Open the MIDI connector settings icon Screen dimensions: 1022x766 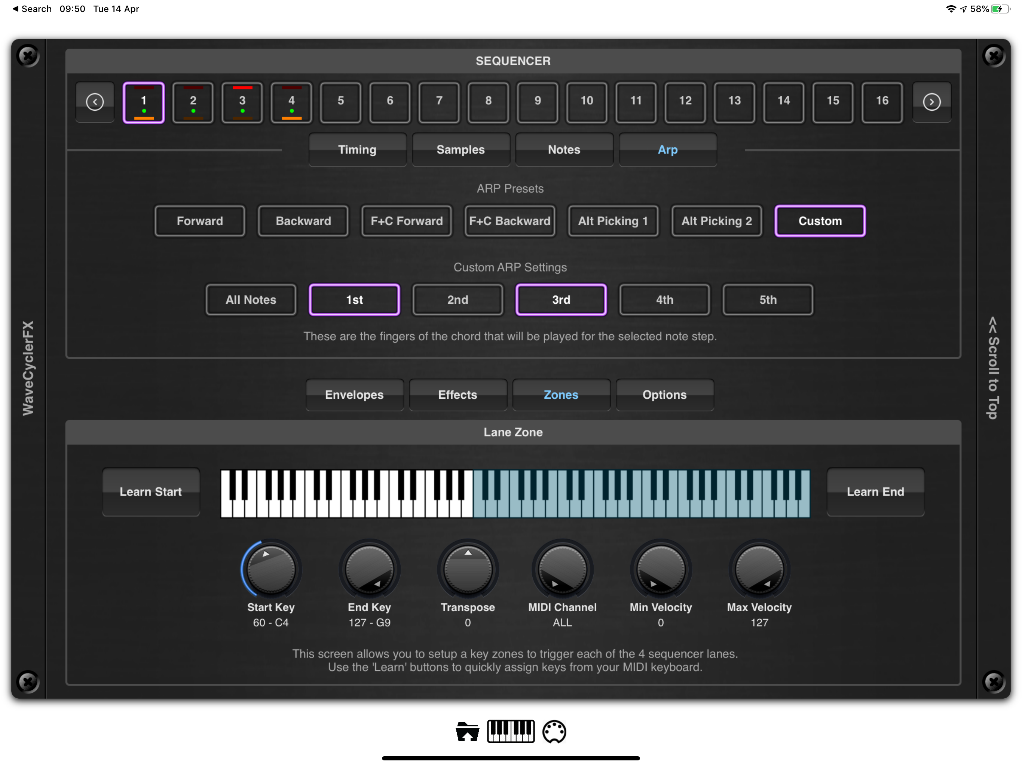coord(554,731)
